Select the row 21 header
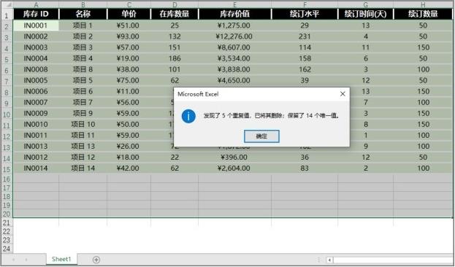Image resolution: width=455 pixels, height=267 pixels. point(7,222)
